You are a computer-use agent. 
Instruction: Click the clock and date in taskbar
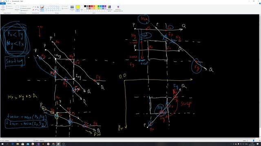click(x=252, y=144)
